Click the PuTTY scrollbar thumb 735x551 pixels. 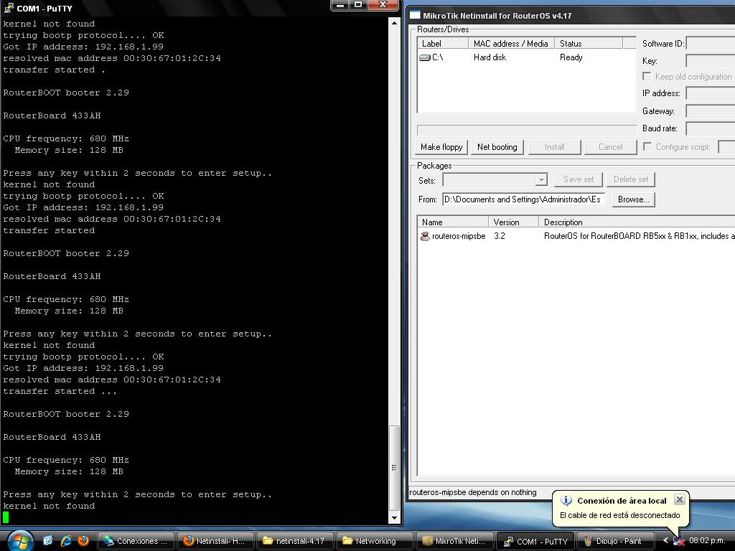pos(394,468)
